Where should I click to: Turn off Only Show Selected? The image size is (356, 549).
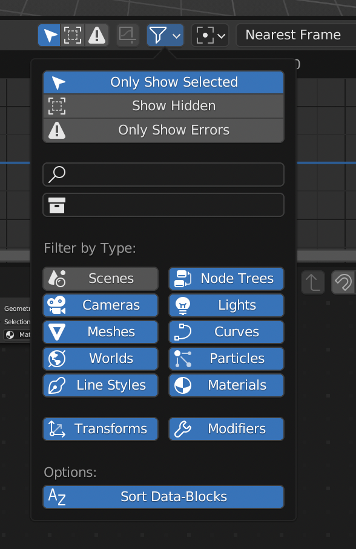163,82
